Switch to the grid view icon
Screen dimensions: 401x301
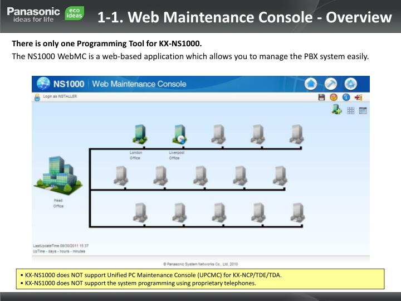[x=351, y=110]
